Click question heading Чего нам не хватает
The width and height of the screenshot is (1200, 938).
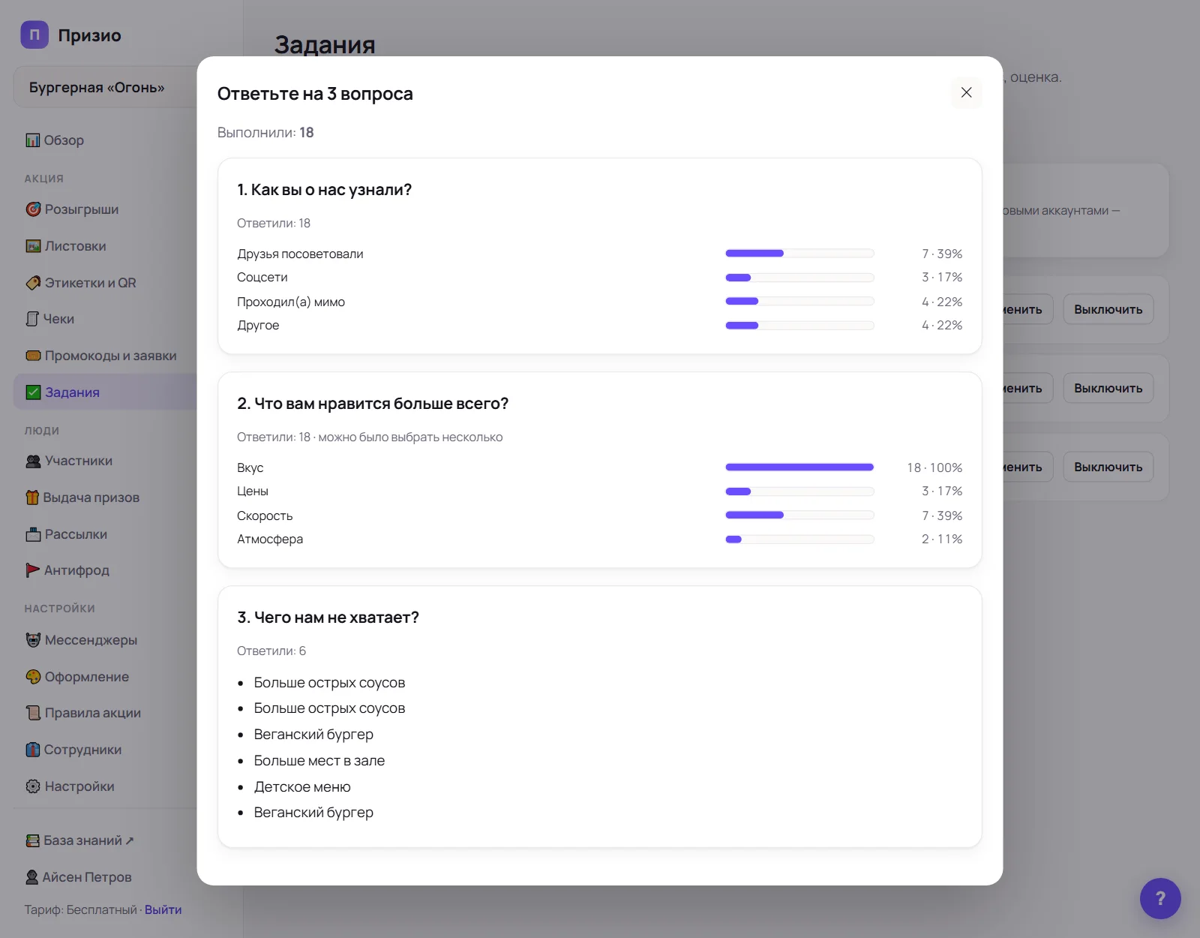328,618
